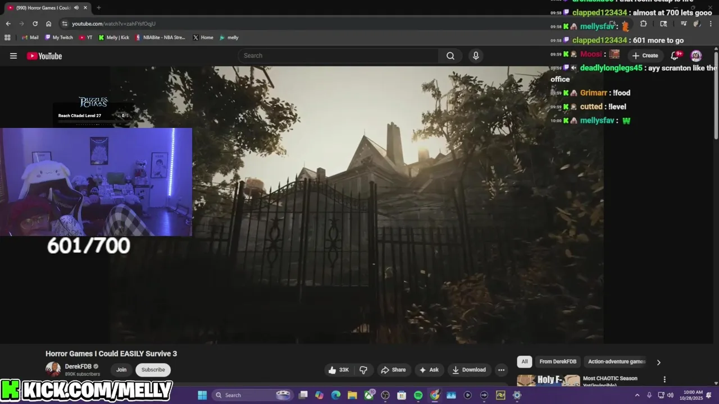Image resolution: width=719 pixels, height=404 pixels.
Task: Open File Explorer from the taskbar
Action: [352, 395]
